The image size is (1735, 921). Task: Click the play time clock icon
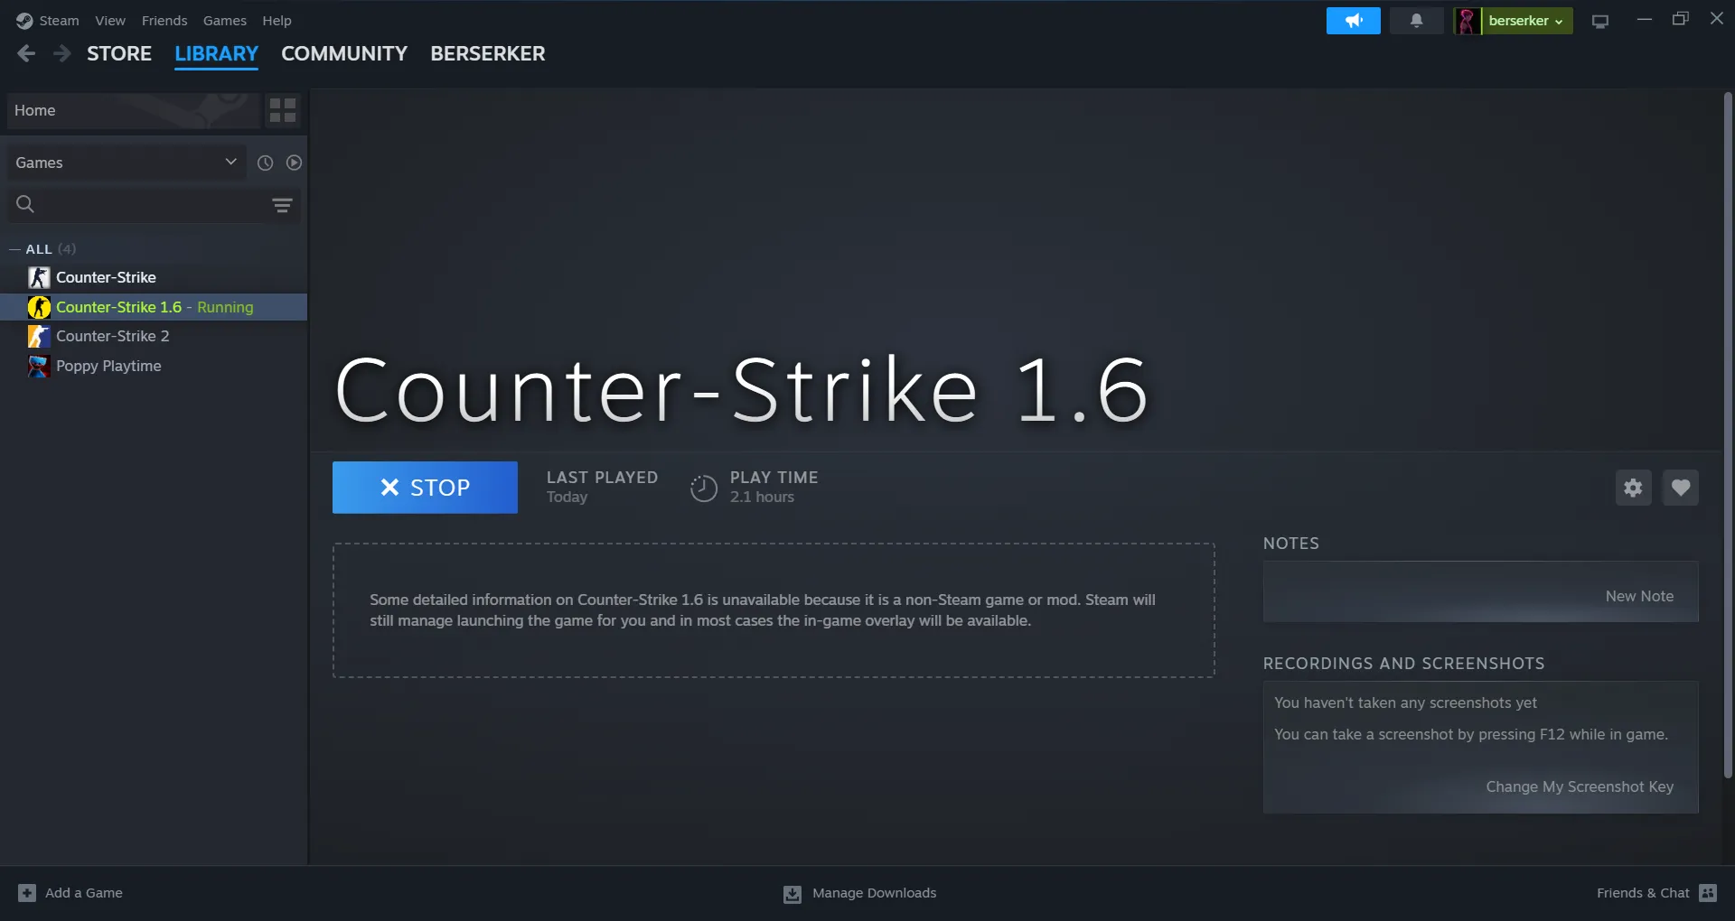pyautogui.click(x=704, y=488)
